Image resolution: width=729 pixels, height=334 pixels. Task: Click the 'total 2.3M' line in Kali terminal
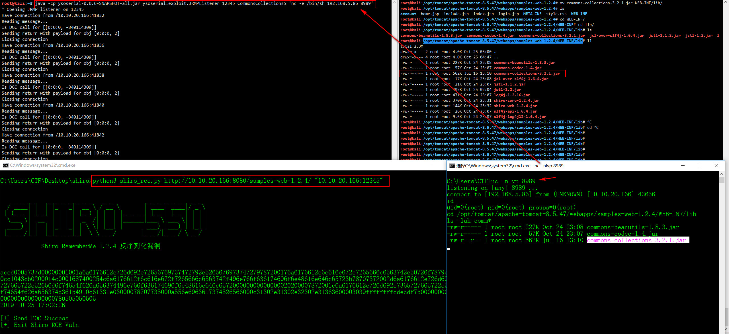[x=412, y=46]
